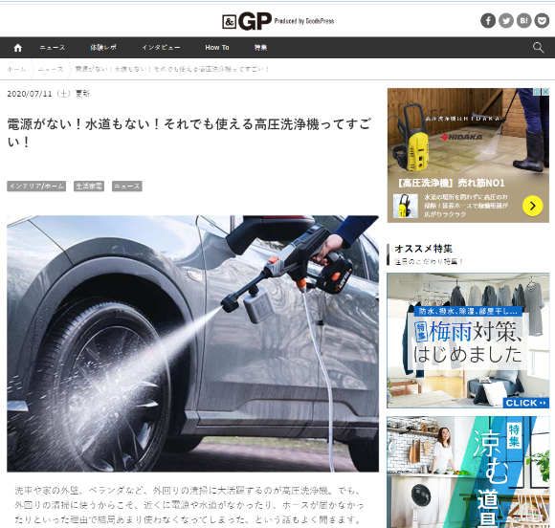Click the car washing article image
This screenshot has width=555, height=528.
pyautogui.click(x=193, y=343)
